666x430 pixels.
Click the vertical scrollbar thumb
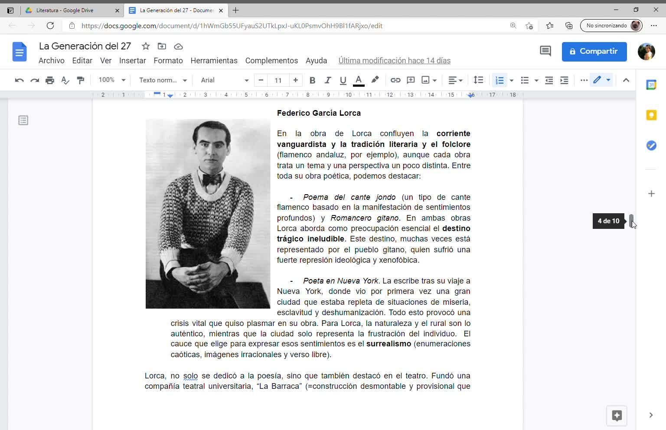[631, 221]
